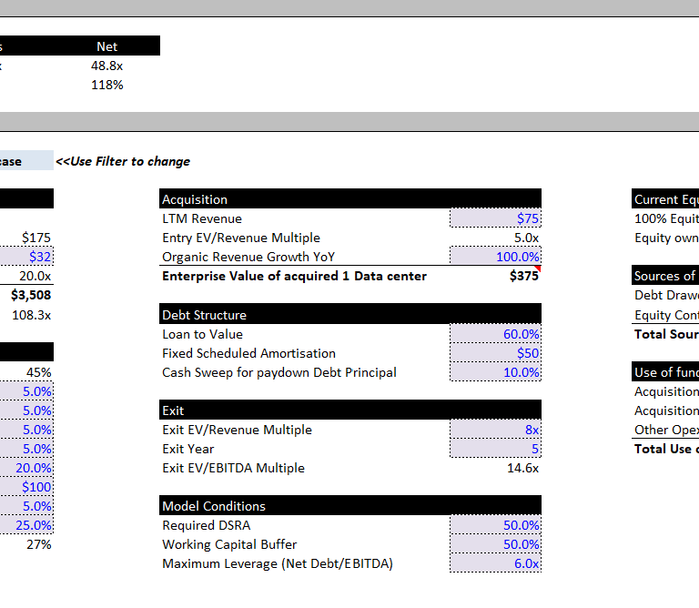699x608 pixels.
Task: Select the Loan to Value 60.0% cell
Action: pos(495,334)
